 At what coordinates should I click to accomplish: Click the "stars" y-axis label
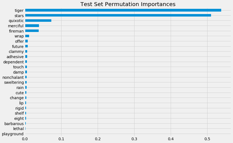click(19, 15)
